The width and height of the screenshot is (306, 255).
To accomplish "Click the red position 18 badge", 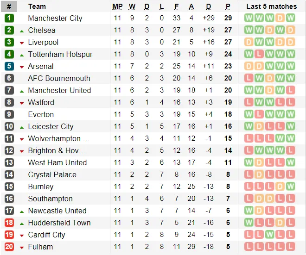I will click(x=9, y=223).
